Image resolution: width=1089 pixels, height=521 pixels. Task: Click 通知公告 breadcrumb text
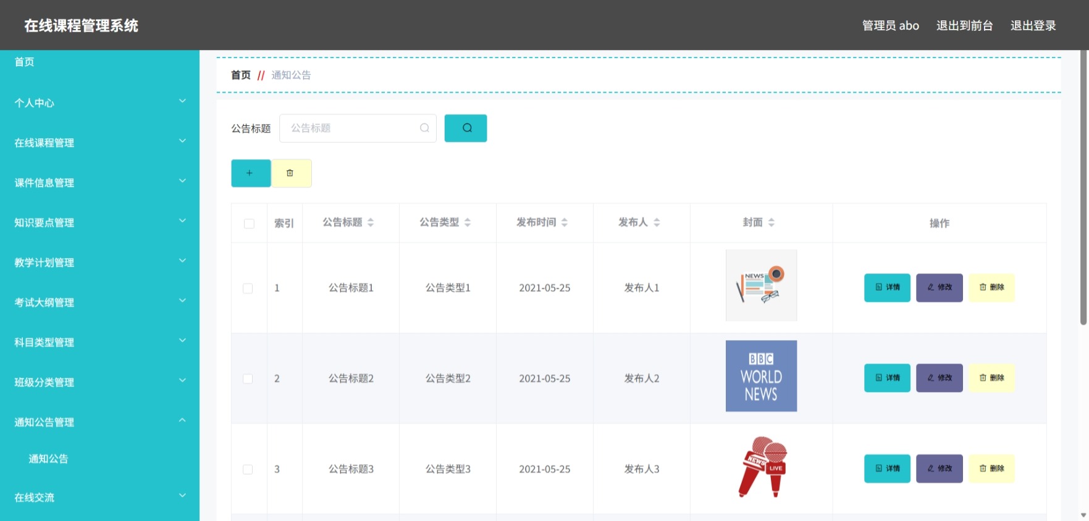click(291, 75)
